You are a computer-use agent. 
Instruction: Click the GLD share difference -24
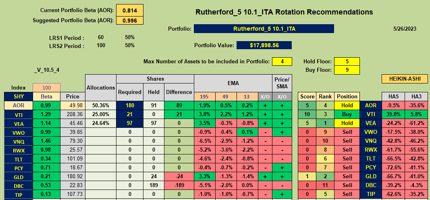pos(179,176)
